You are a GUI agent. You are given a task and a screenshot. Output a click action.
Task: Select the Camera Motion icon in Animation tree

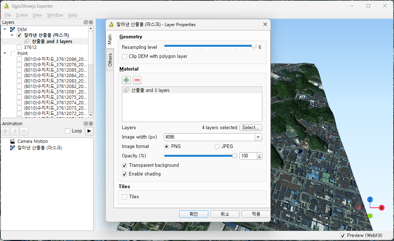[12, 141]
